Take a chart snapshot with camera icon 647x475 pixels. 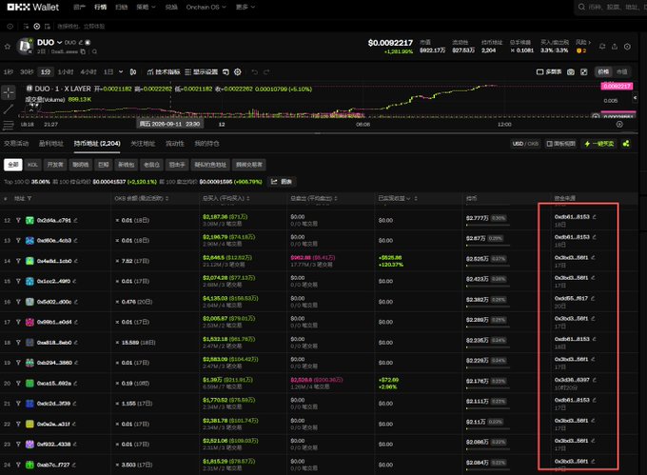pos(571,71)
